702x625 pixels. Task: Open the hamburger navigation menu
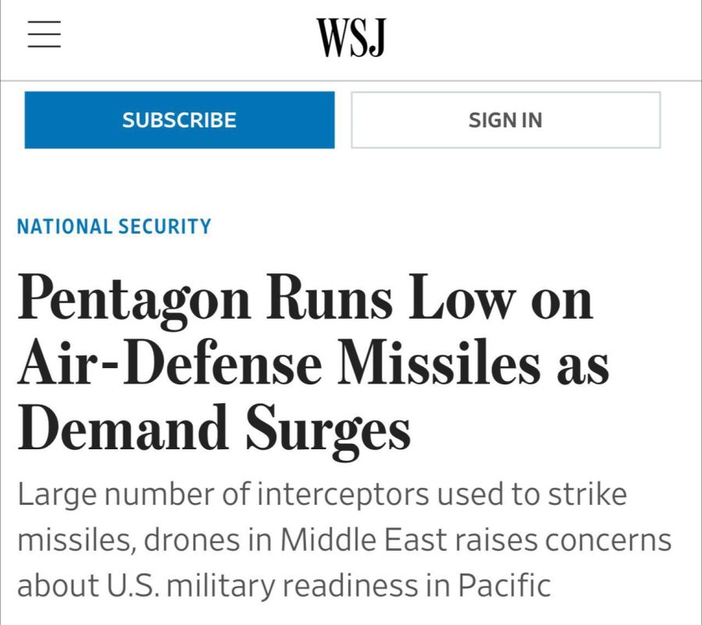45,35
